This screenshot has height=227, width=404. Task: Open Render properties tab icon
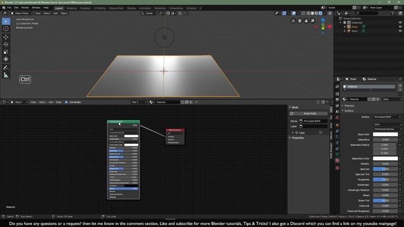pyautogui.click(x=337, y=94)
